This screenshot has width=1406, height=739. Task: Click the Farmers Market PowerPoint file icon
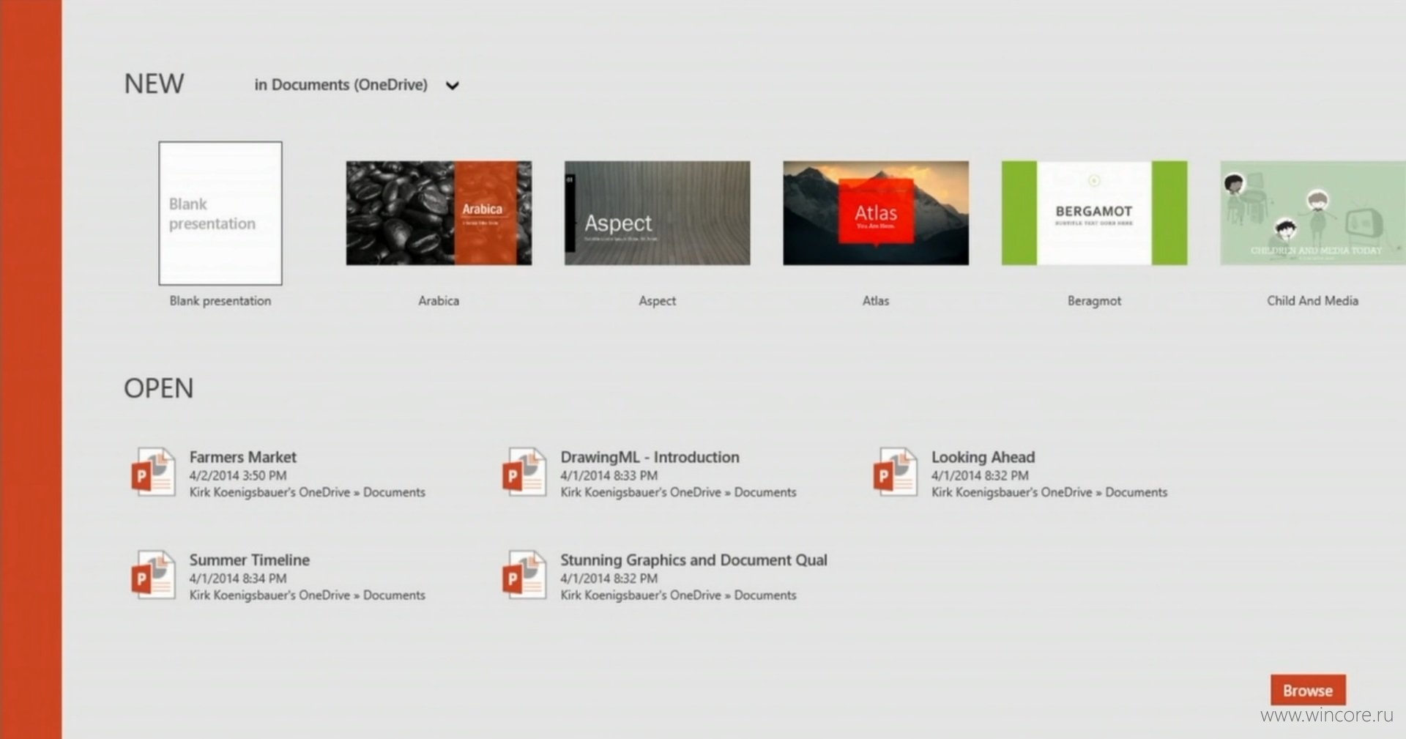click(x=154, y=472)
